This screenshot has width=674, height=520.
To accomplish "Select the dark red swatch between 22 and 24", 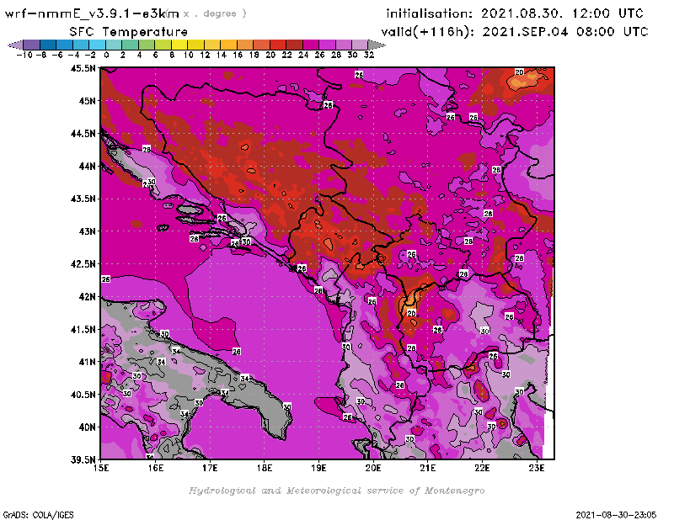I will 294,45.
